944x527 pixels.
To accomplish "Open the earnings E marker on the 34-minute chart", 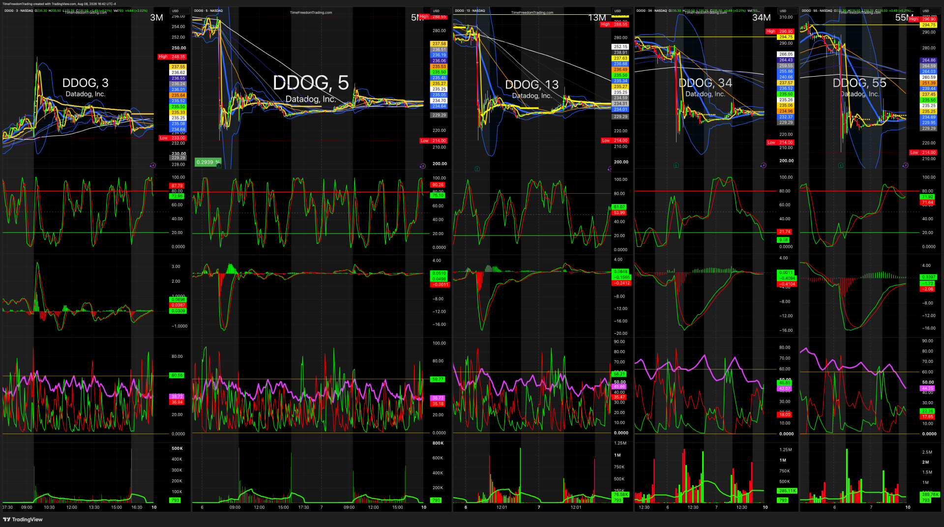I will [x=676, y=165].
